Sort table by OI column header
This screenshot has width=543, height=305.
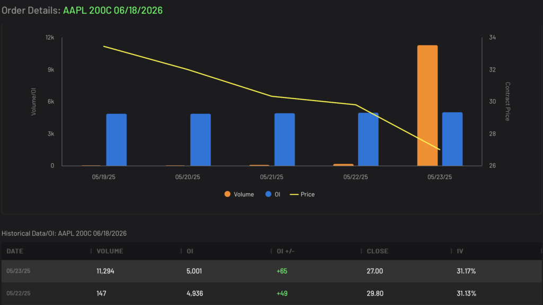click(190, 251)
